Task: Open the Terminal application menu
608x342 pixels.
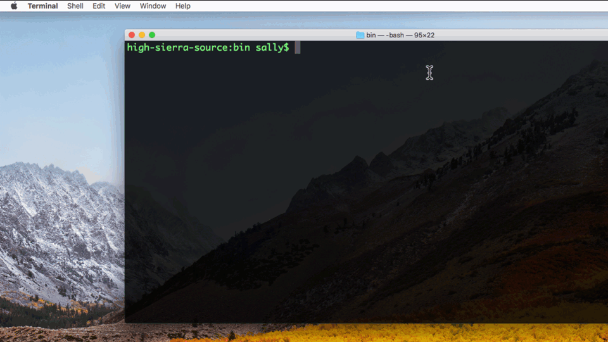Action: pyautogui.click(x=42, y=6)
